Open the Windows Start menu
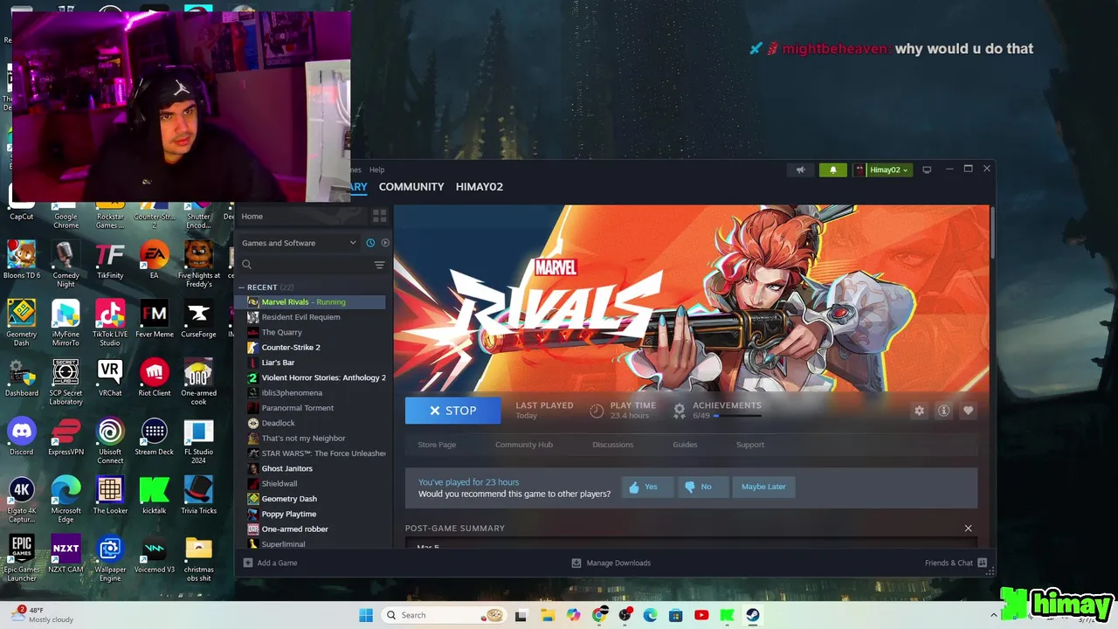Screen dimensions: 1118x629 tap(365, 615)
